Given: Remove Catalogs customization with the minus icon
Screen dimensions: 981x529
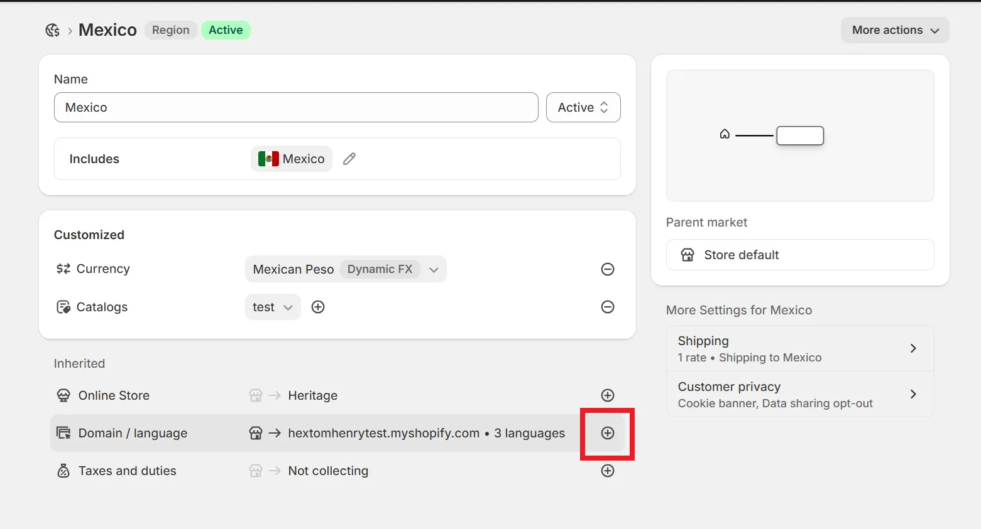Looking at the screenshot, I should point(608,307).
